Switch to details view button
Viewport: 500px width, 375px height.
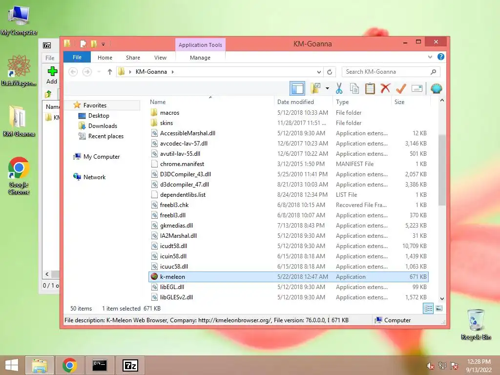tap(428, 309)
